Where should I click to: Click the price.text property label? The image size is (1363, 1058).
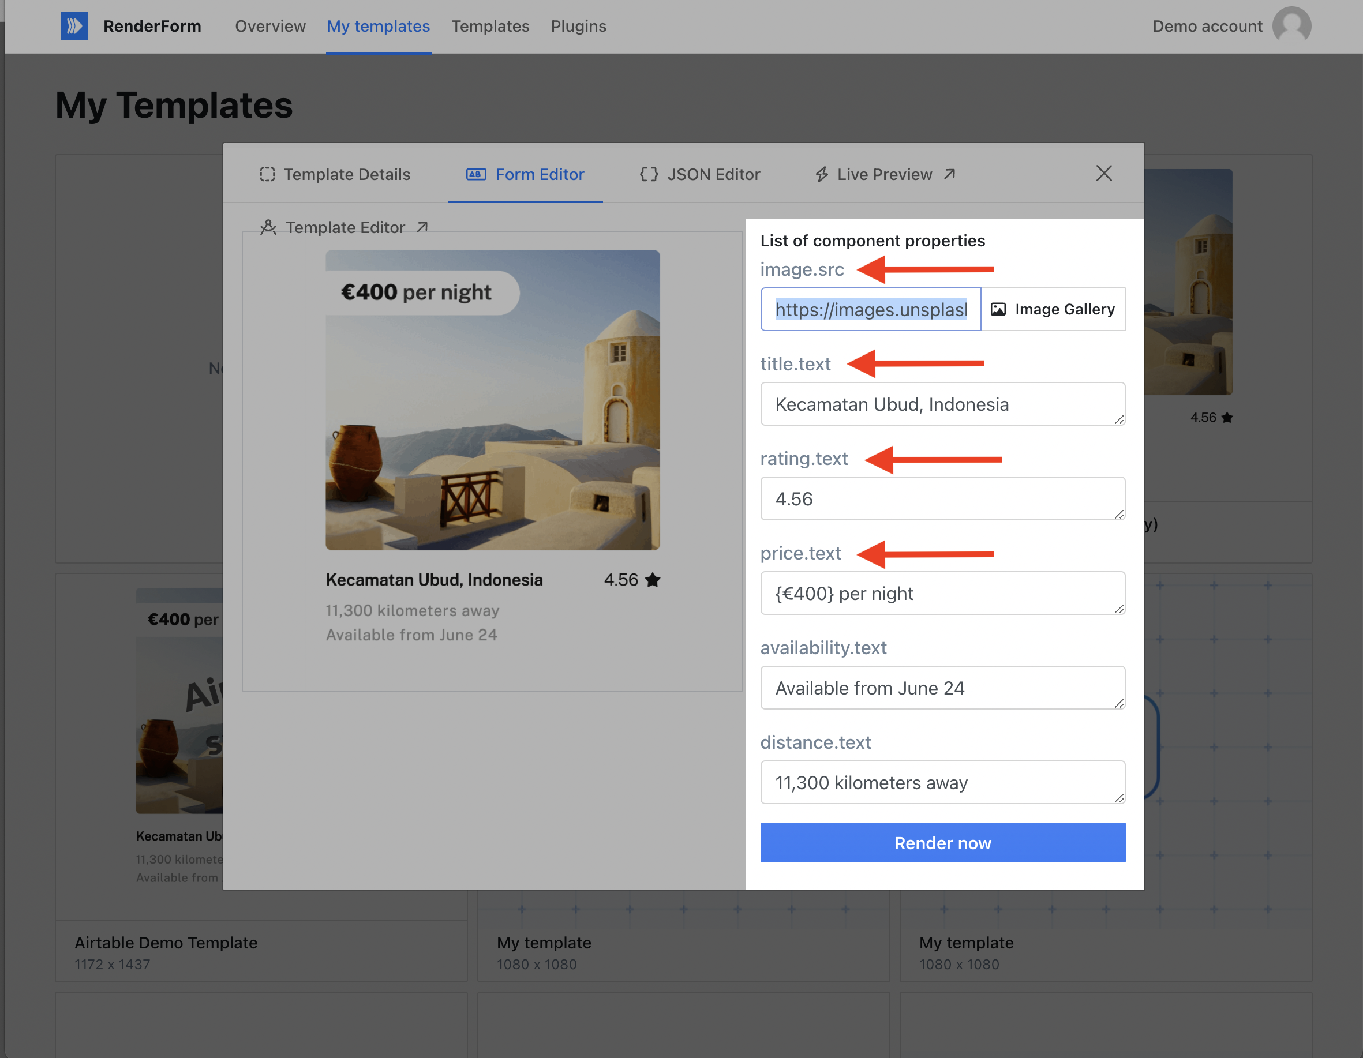[x=801, y=553]
